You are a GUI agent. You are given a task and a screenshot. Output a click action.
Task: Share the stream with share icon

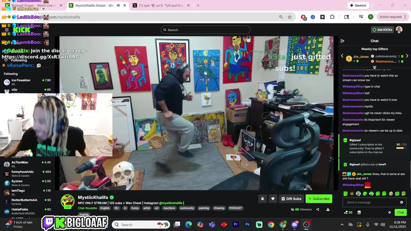coord(318,210)
